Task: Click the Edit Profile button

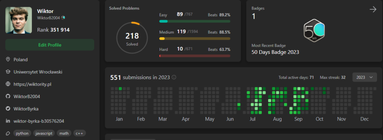Action: point(50,45)
